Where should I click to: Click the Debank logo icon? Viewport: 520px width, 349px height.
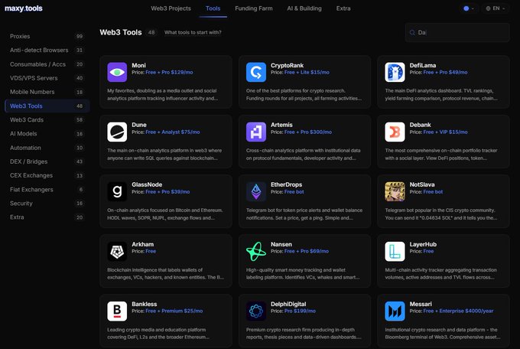pyautogui.click(x=395, y=132)
